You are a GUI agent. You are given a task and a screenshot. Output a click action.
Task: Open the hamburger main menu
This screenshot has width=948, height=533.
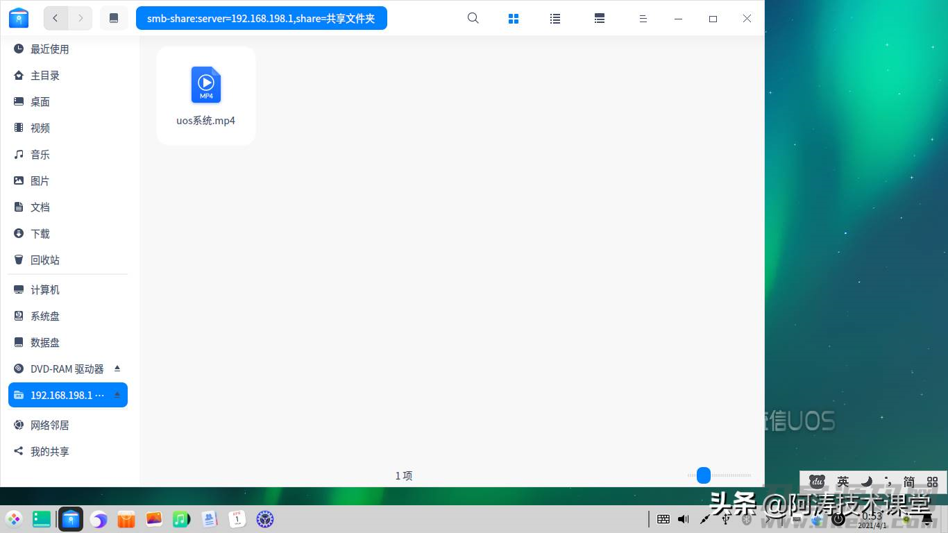click(x=643, y=19)
